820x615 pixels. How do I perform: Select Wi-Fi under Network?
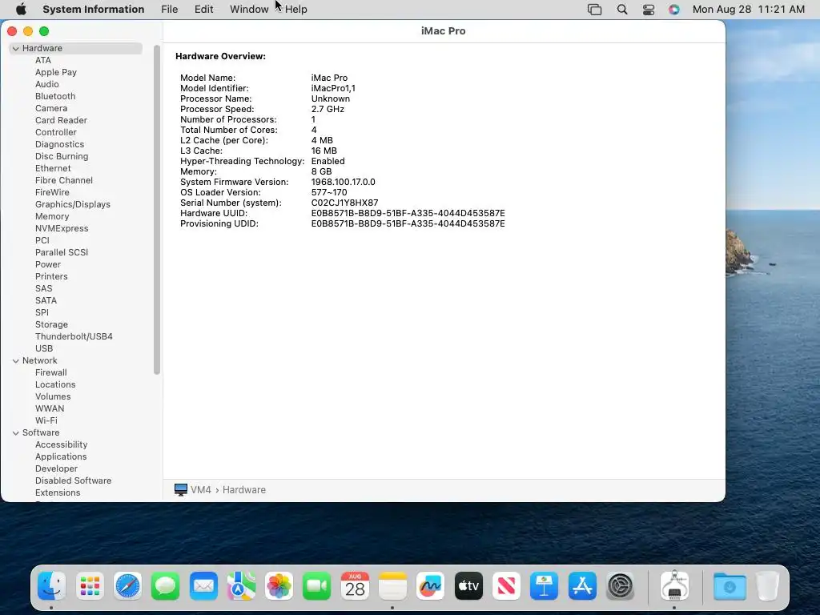(46, 421)
